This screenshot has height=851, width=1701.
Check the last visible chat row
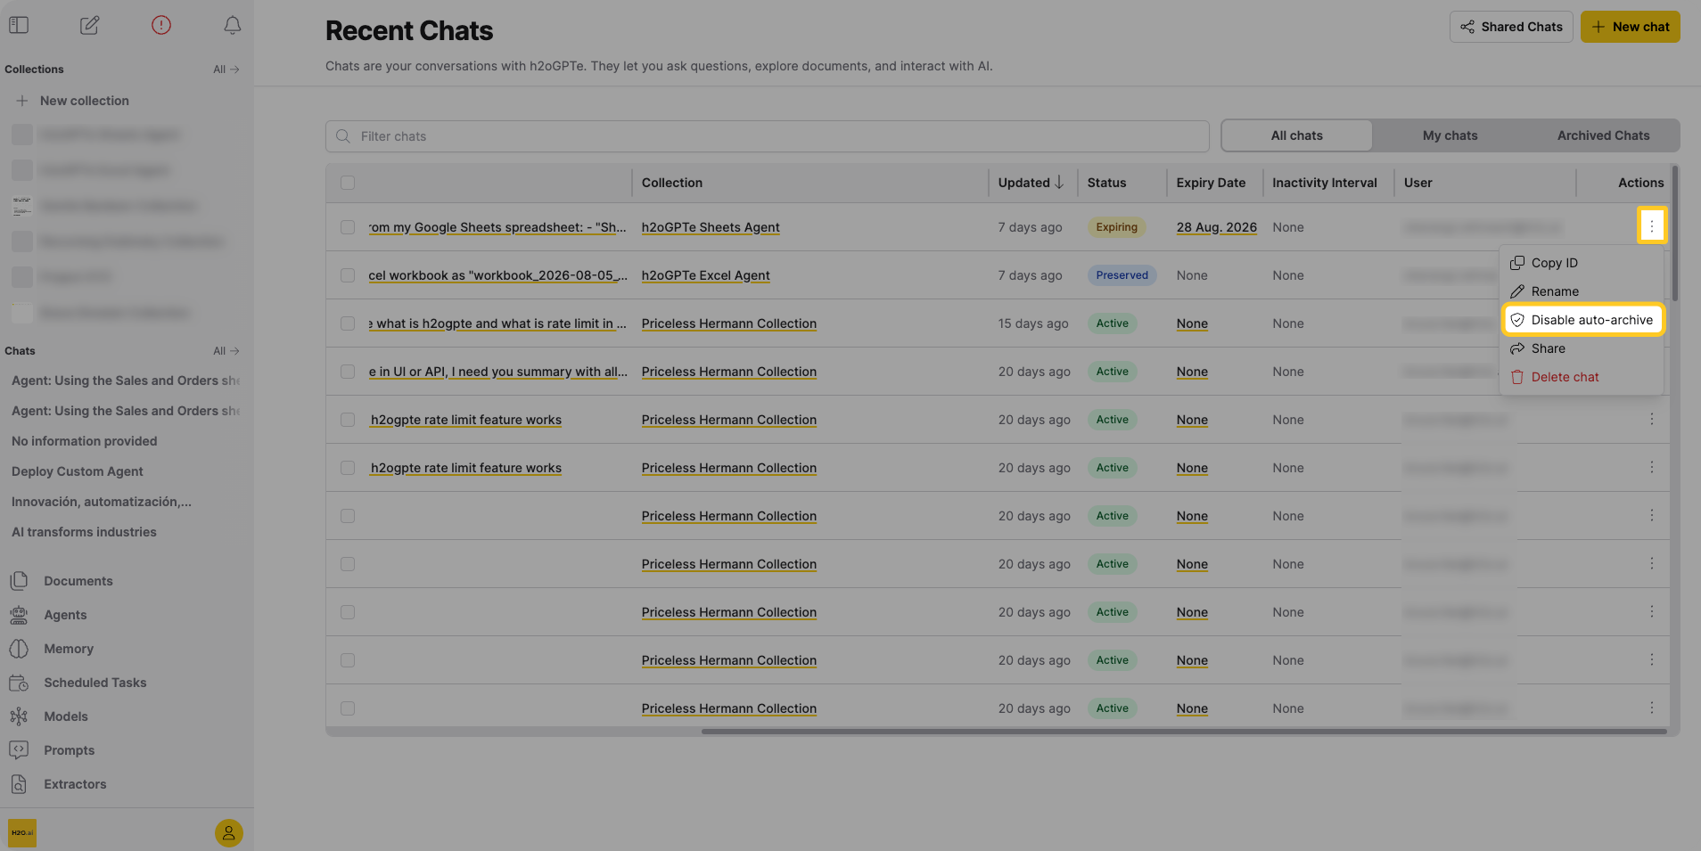(x=348, y=708)
